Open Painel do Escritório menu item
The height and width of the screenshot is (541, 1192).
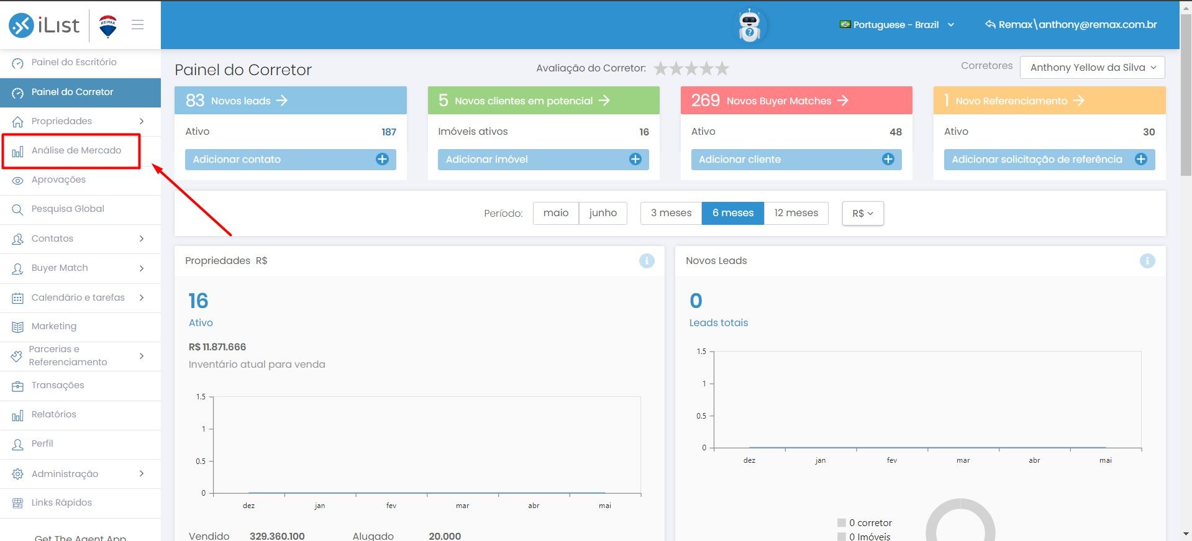[x=80, y=63]
